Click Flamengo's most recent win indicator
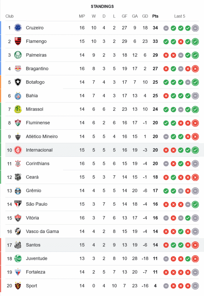 tap(195, 41)
